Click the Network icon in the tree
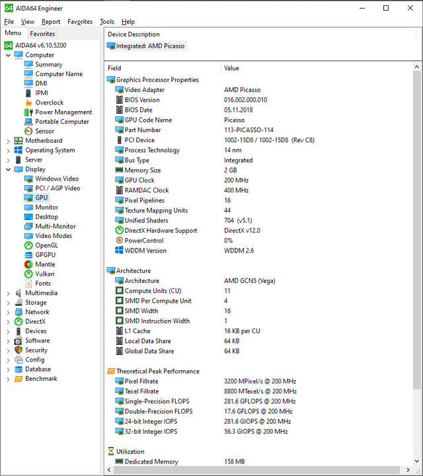 pyautogui.click(x=19, y=312)
